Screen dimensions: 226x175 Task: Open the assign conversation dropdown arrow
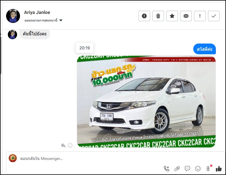(x=61, y=20)
